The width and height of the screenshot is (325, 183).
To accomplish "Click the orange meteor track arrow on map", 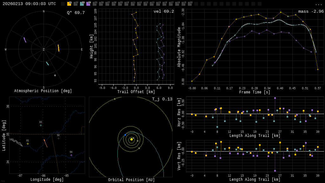I will (45, 143).
